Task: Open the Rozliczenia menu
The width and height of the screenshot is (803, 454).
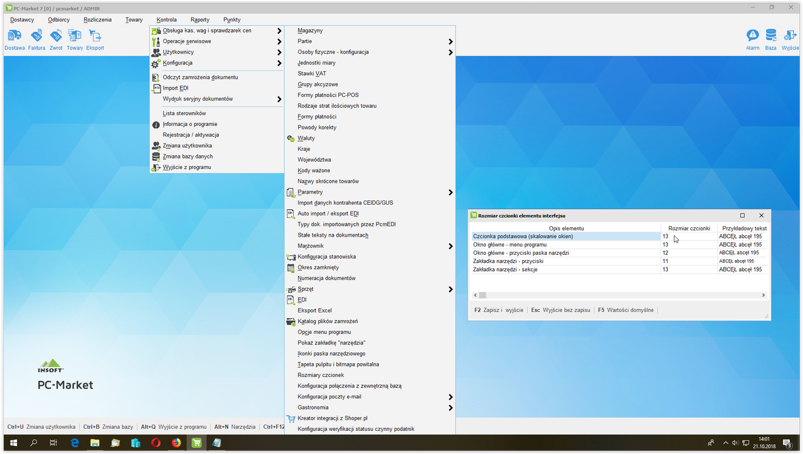Action: click(97, 19)
